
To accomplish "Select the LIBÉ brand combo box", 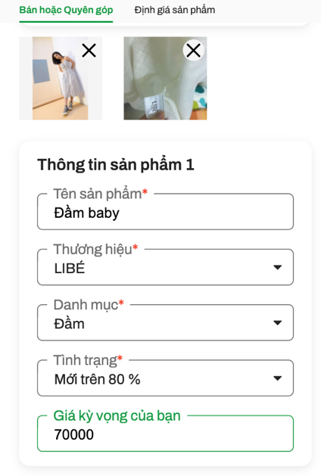I will coord(165,267).
